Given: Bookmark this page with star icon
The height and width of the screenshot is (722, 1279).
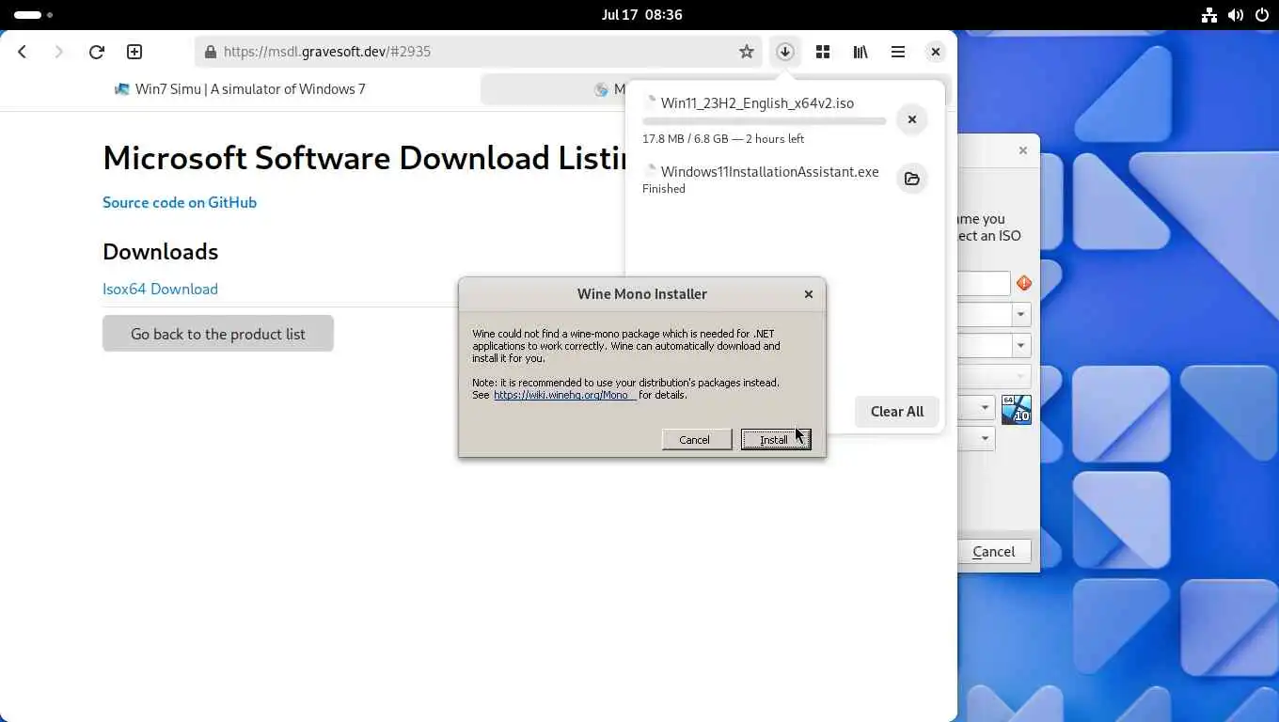Looking at the screenshot, I should [747, 52].
